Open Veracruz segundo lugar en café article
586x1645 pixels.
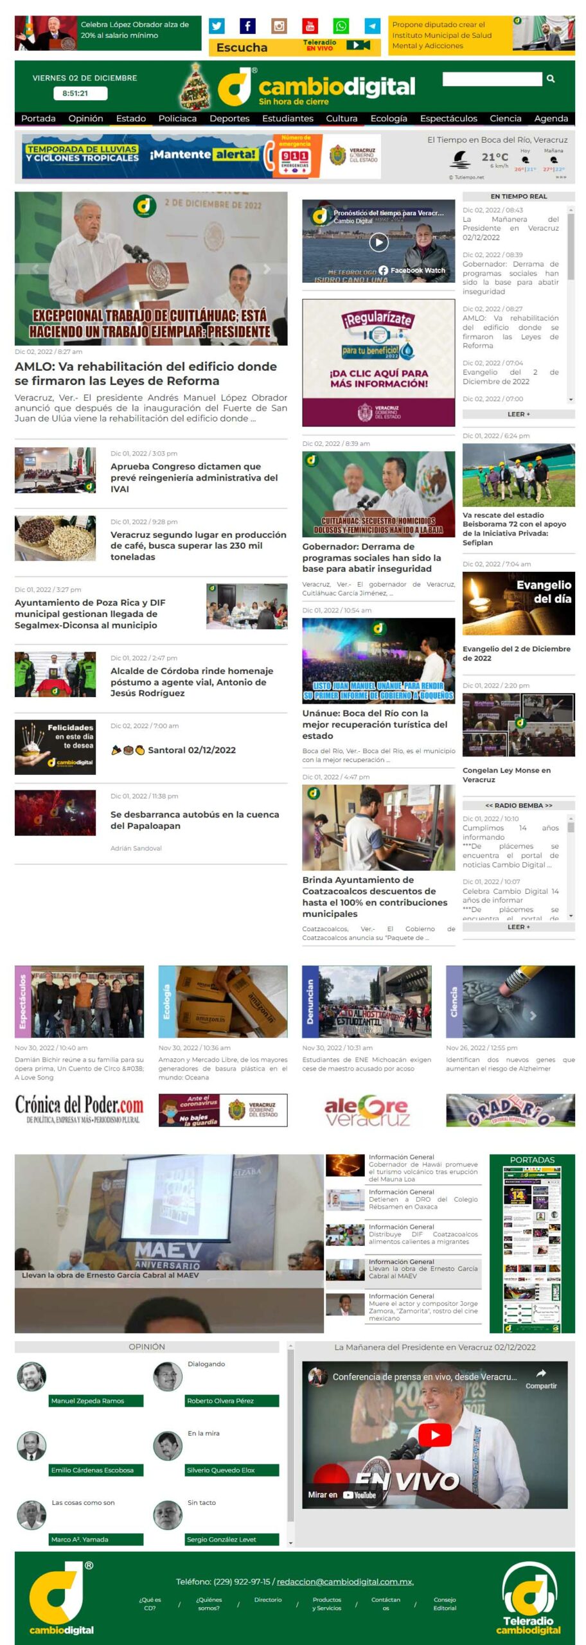click(x=198, y=546)
